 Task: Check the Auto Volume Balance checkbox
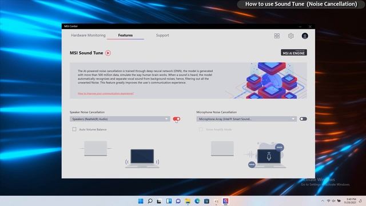pyautogui.click(x=74, y=129)
